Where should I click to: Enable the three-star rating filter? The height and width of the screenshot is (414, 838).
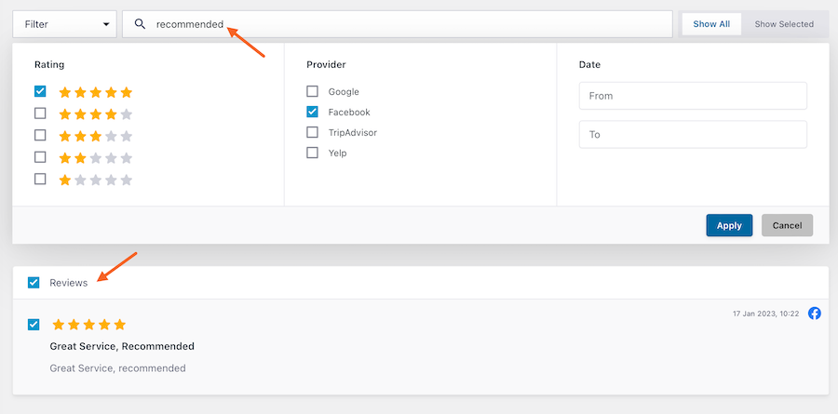pyautogui.click(x=40, y=136)
